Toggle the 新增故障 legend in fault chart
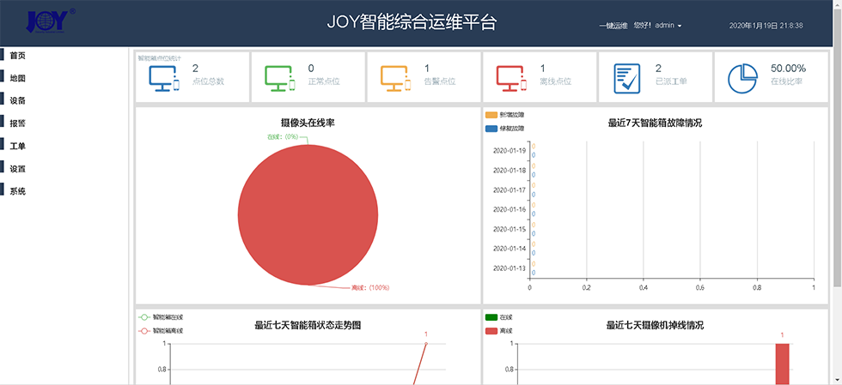Image resolution: width=842 pixels, height=385 pixels. 506,114
